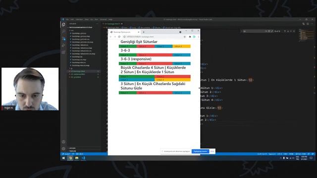Click the split editor icon
317x178 pixels.
[x=308, y=24]
